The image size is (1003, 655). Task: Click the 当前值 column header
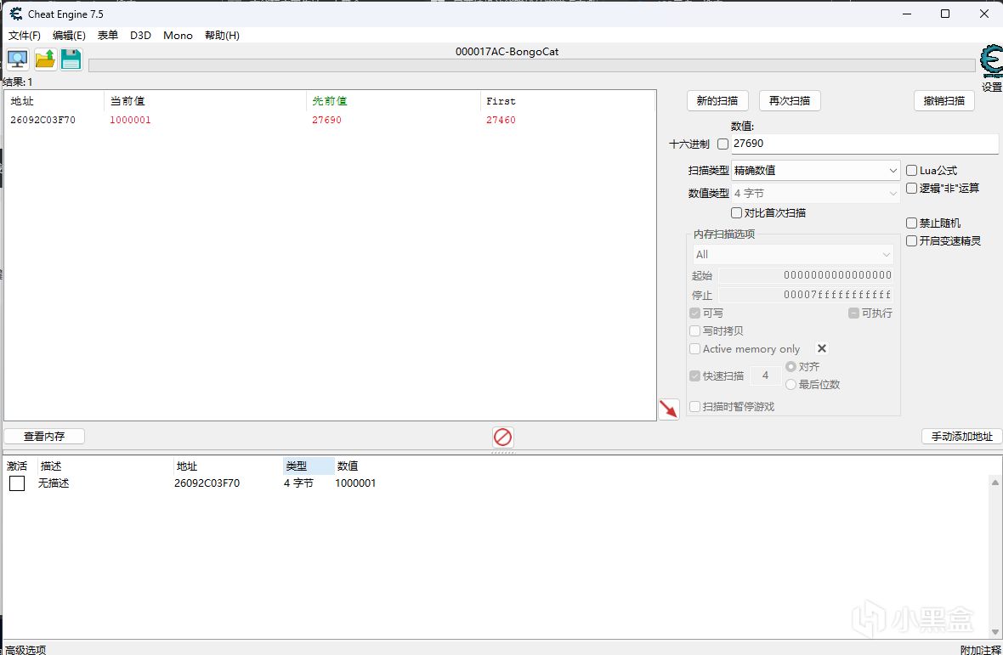pos(205,101)
